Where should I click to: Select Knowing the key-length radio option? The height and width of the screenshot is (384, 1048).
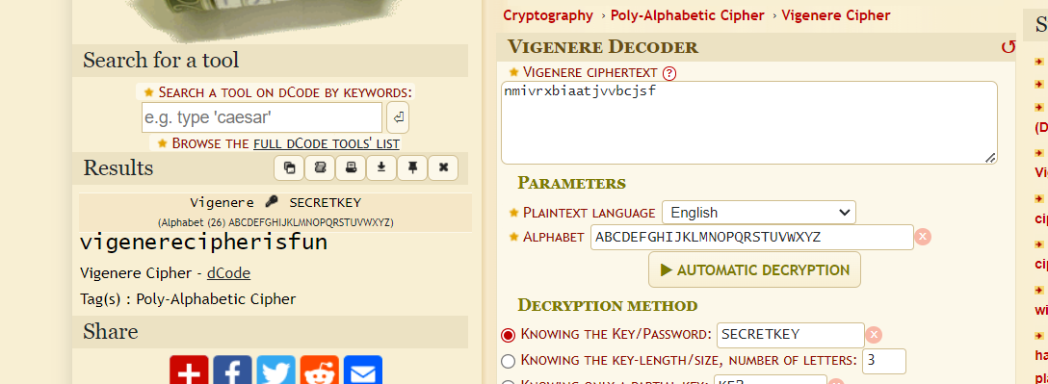[508, 361]
